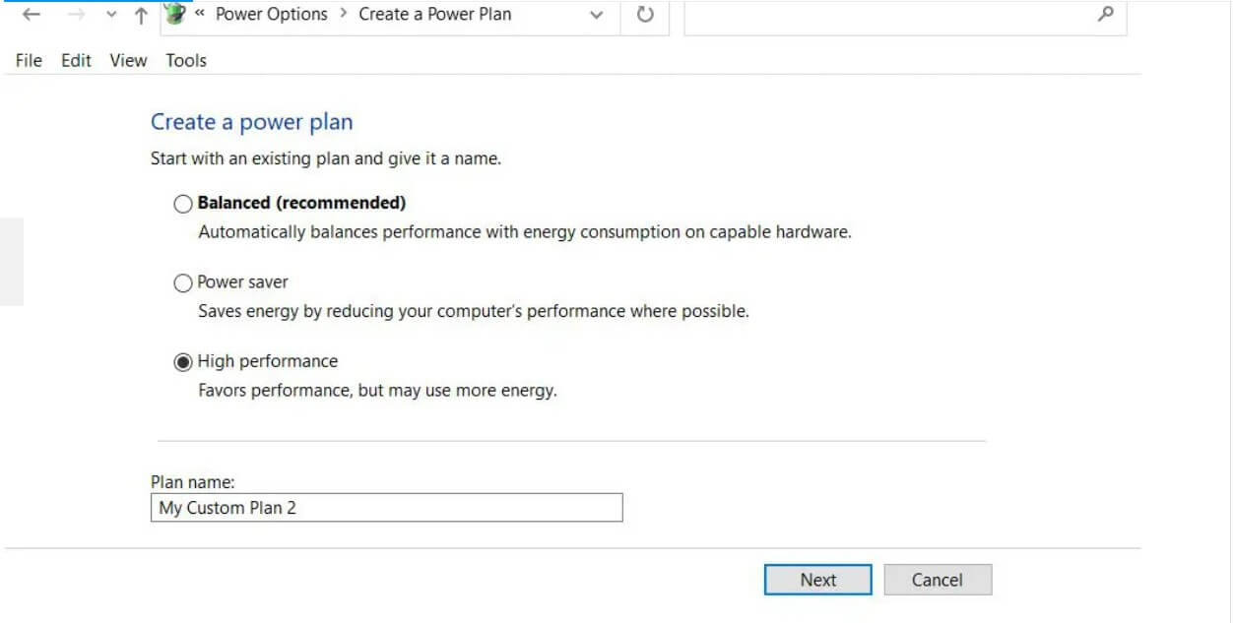Click the Power Options address bar icon
Screen dimensions: 1233x623
(175, 14)
